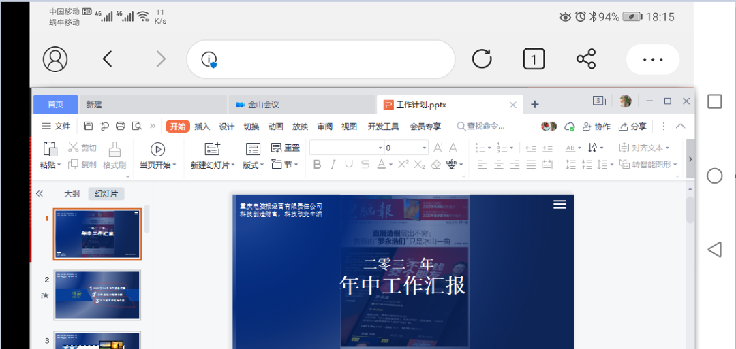Switch to the 插入 ribbon tab
The width and height of the screenshot is (736, 349).
click(202, 127)
